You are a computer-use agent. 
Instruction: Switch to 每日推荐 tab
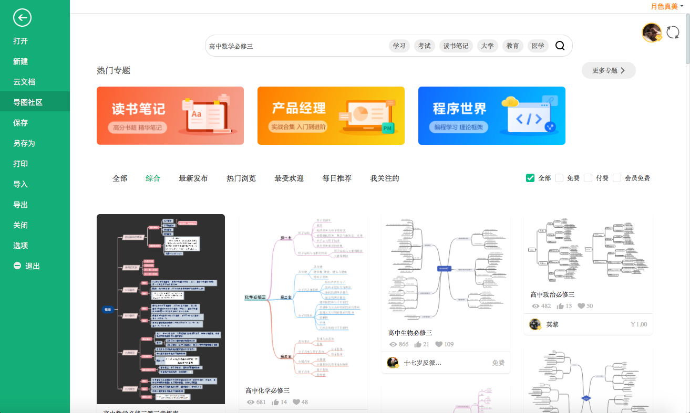[337, 178]
